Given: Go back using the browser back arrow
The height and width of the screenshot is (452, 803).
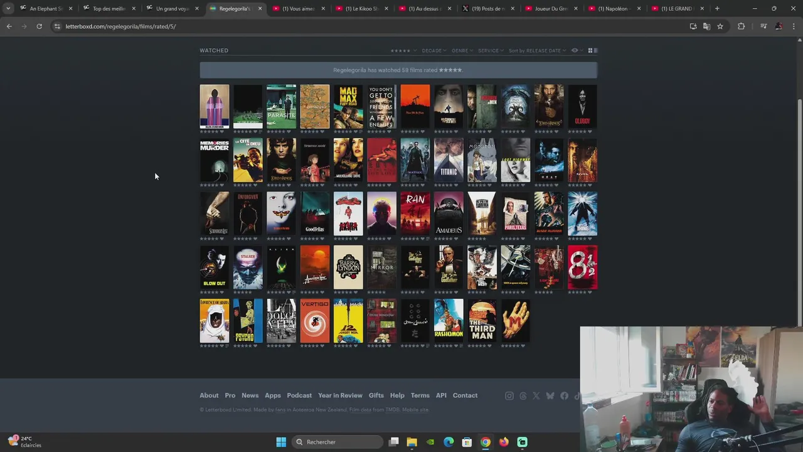Looking at the screenshot, I should (9, 26).
